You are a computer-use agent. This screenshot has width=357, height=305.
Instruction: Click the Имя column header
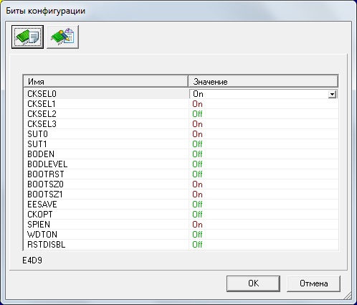[105, 82]
